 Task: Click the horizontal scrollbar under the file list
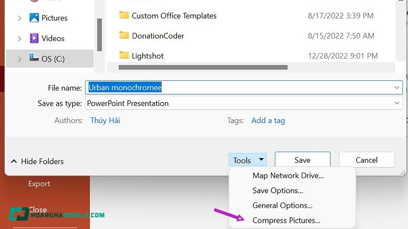pos(203,67)
